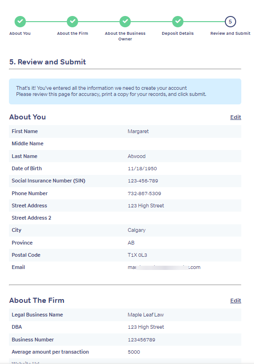Screen dimensions: 254x364
Task: Select Review and Submit step label
Action: click(x=230, y=33)
